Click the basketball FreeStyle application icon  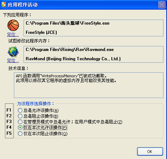(13, 25)
